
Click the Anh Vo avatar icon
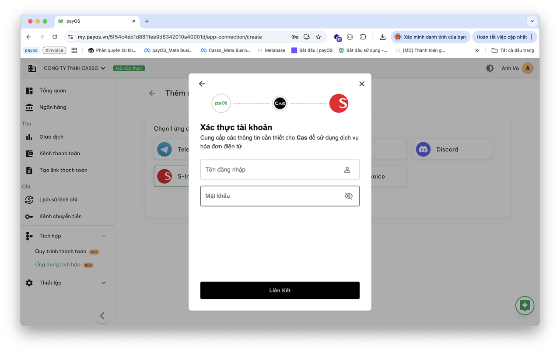click(528, 68)
